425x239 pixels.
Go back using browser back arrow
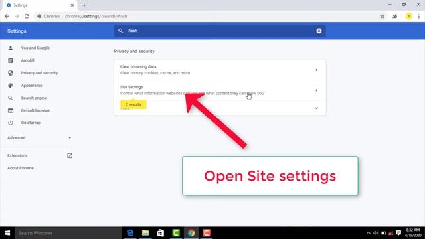(7, 16)
